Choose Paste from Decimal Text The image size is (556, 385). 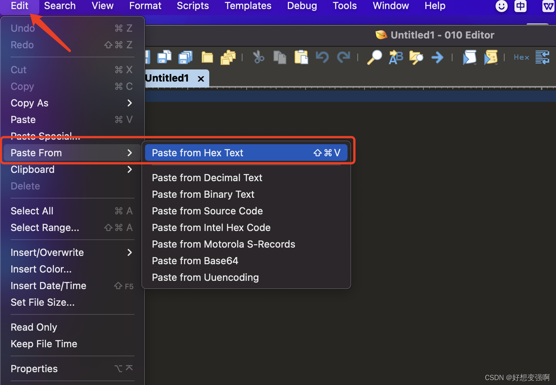(x=246, y=178)
